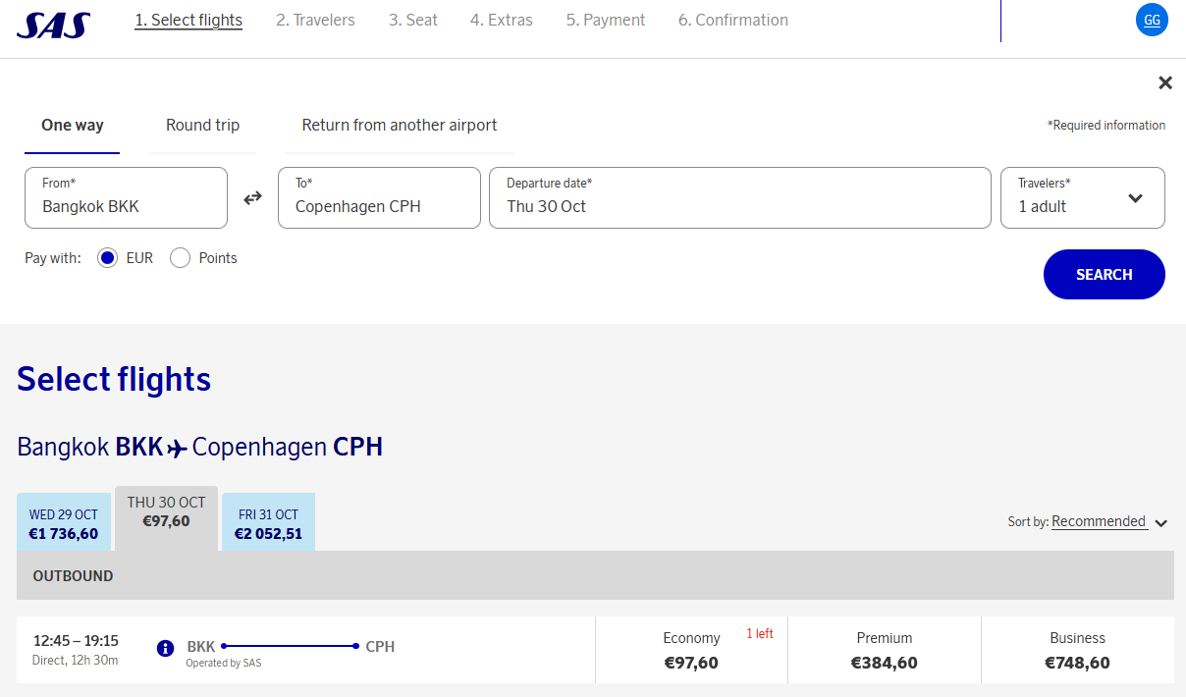
Task: Swap origin and destination airports
Action: [x=253, y=197]
